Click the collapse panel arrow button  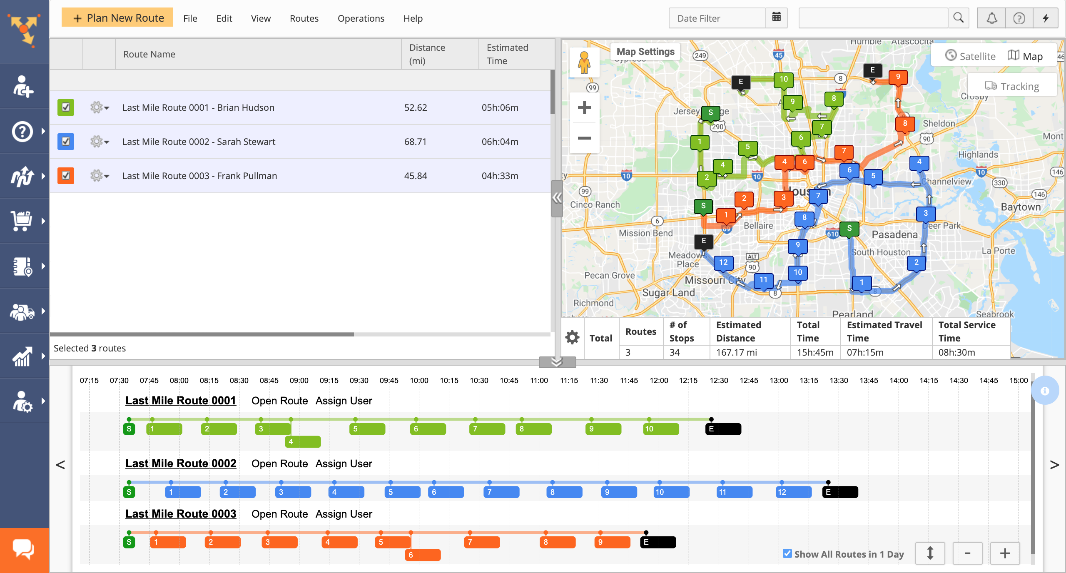pyautogui.click(x=557, y=198)
